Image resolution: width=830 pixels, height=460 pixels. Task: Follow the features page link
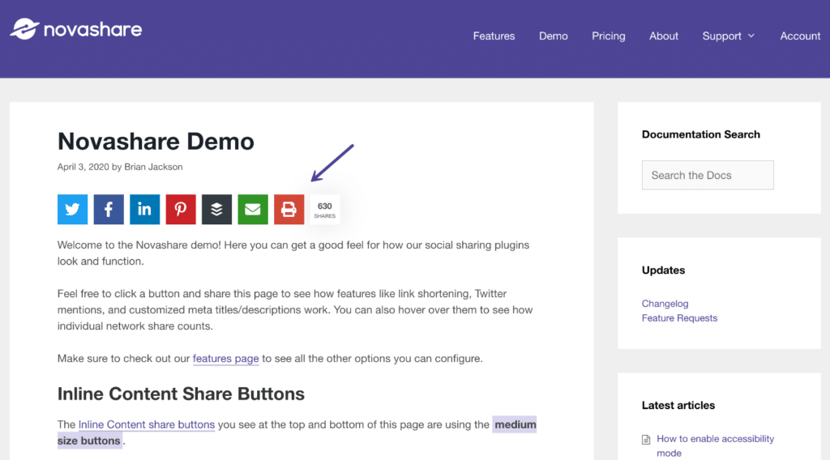tap(225, 359)
